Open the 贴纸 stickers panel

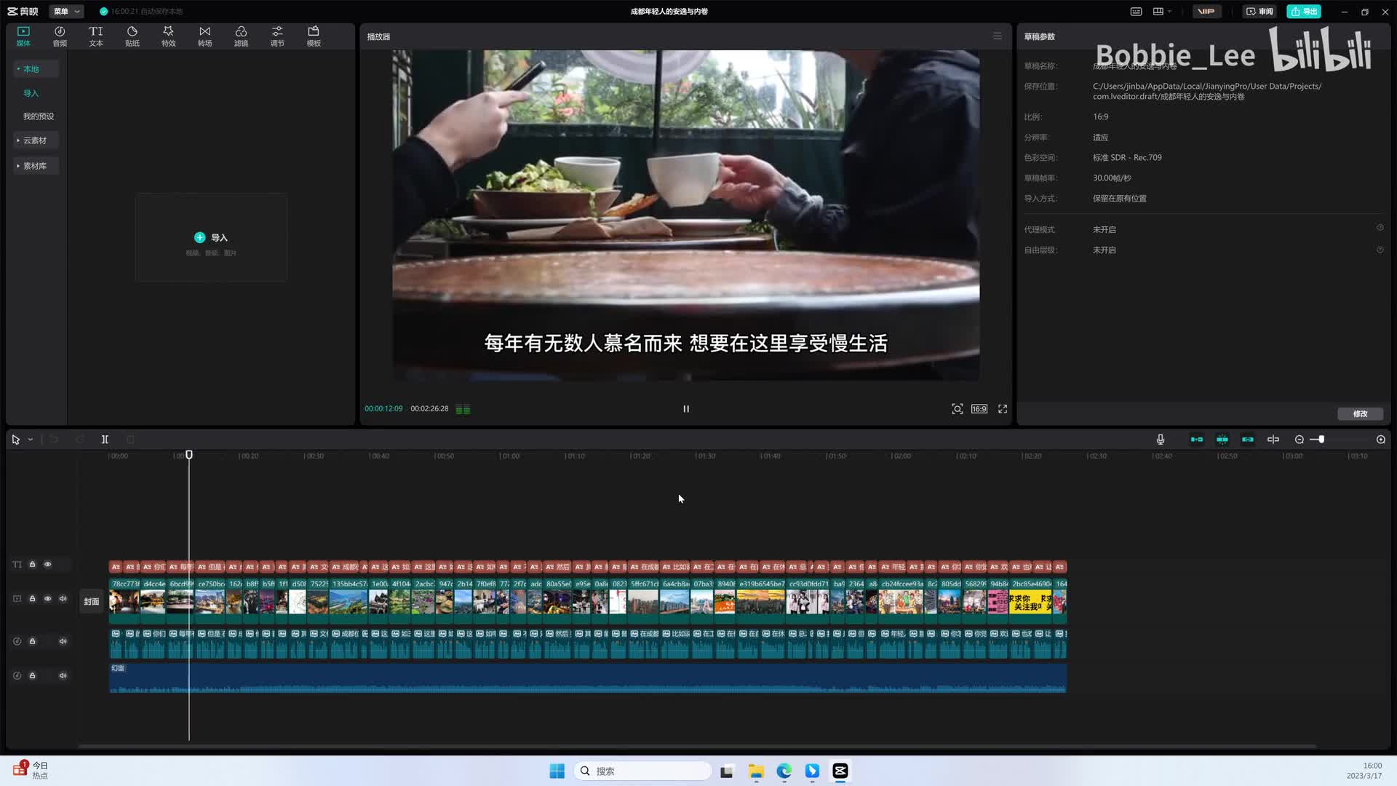132,36
